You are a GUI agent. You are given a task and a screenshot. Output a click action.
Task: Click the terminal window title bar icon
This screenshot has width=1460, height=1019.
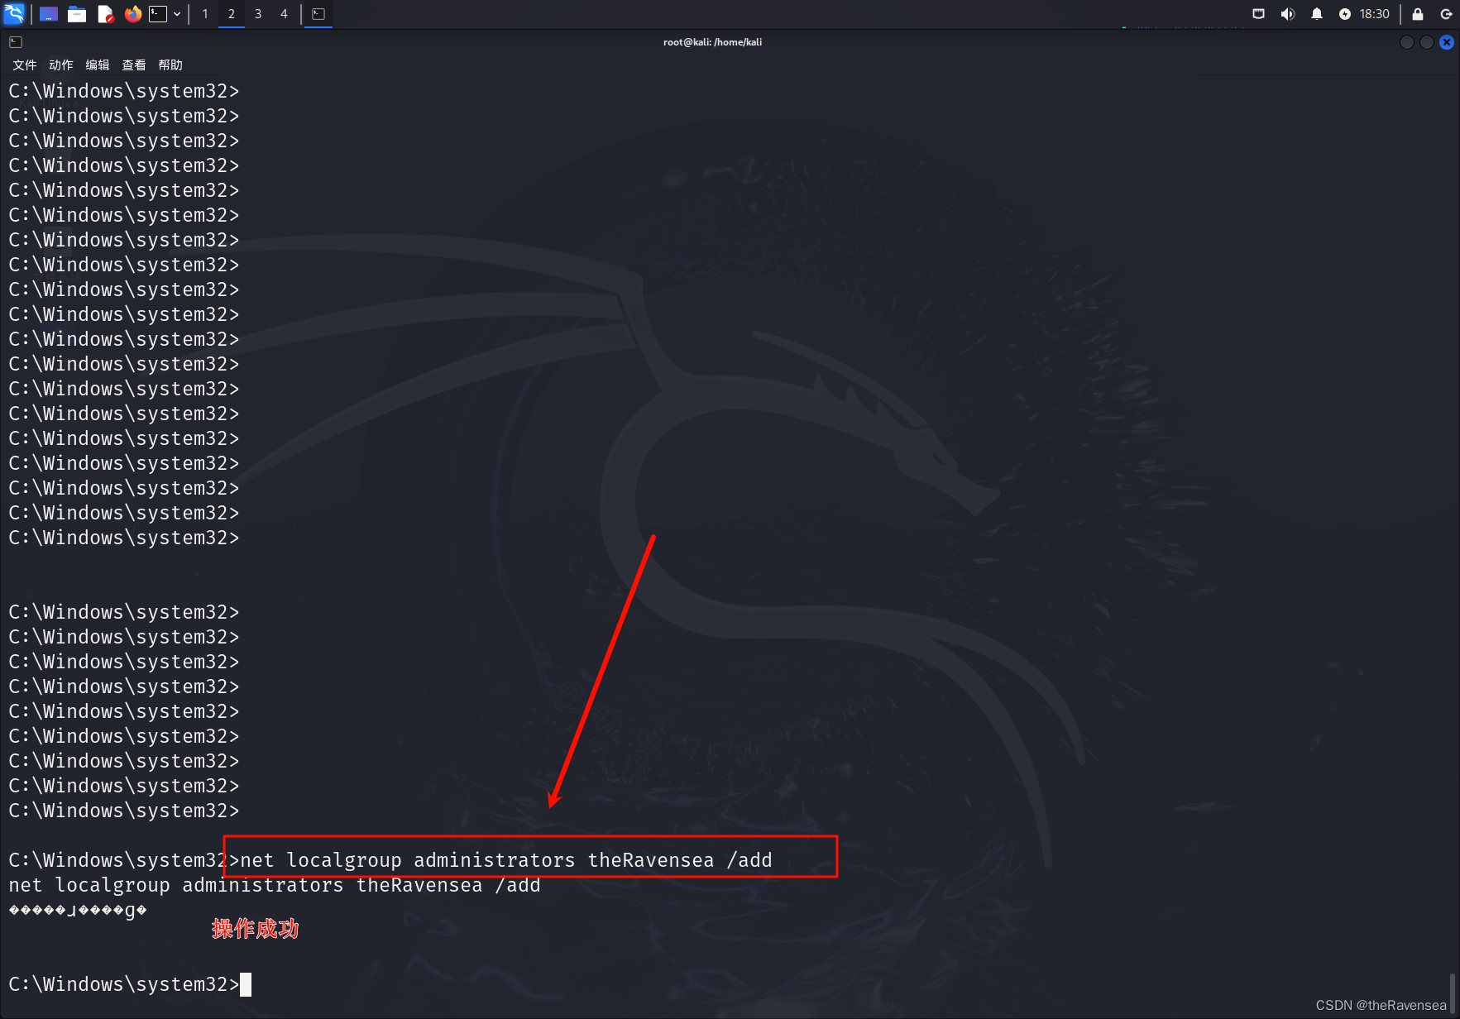pos(16,42)
